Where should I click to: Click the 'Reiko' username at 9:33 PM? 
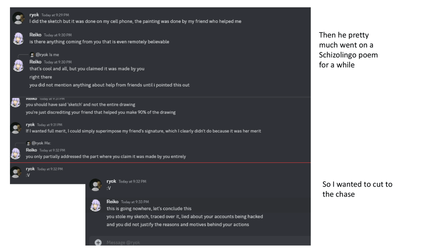pos(113,202)
